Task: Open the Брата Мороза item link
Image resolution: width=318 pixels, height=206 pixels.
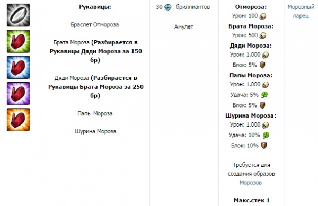Action: pyautogui.click(x=71, y=42)
